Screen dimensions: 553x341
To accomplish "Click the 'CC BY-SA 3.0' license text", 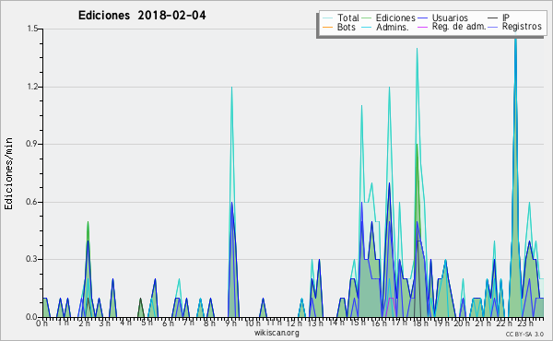I will click(524, 334).
